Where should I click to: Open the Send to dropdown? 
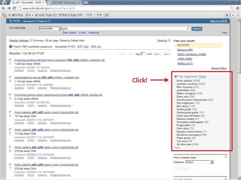(x=164, y=40)
